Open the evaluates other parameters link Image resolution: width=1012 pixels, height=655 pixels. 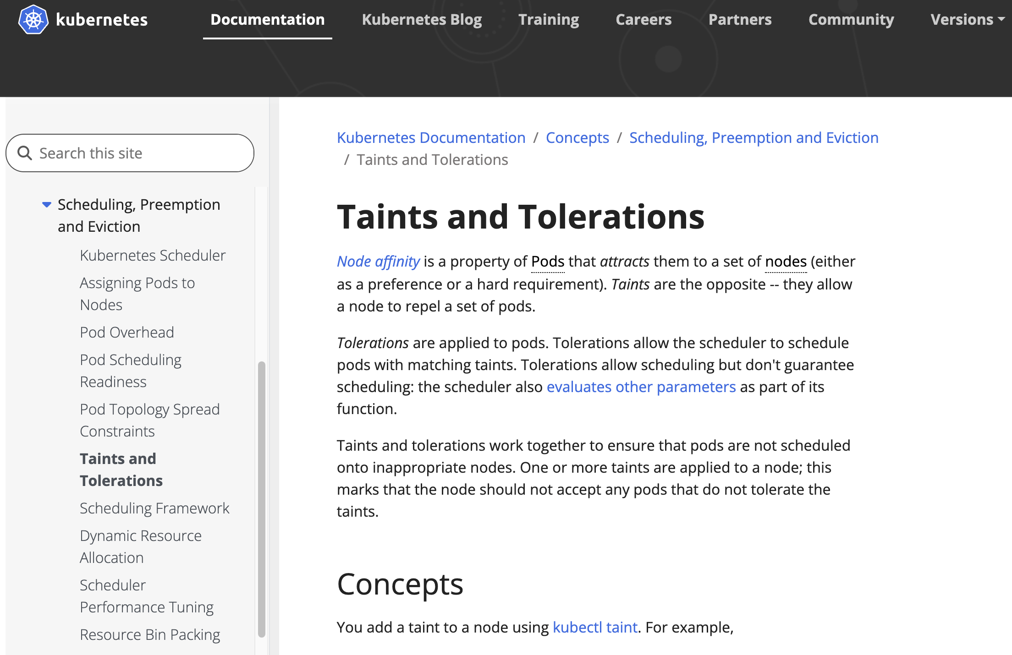641,387
